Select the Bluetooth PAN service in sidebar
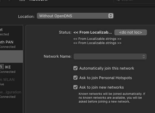The width and height of the screenshot is (155, 113). tap(11, 44)
